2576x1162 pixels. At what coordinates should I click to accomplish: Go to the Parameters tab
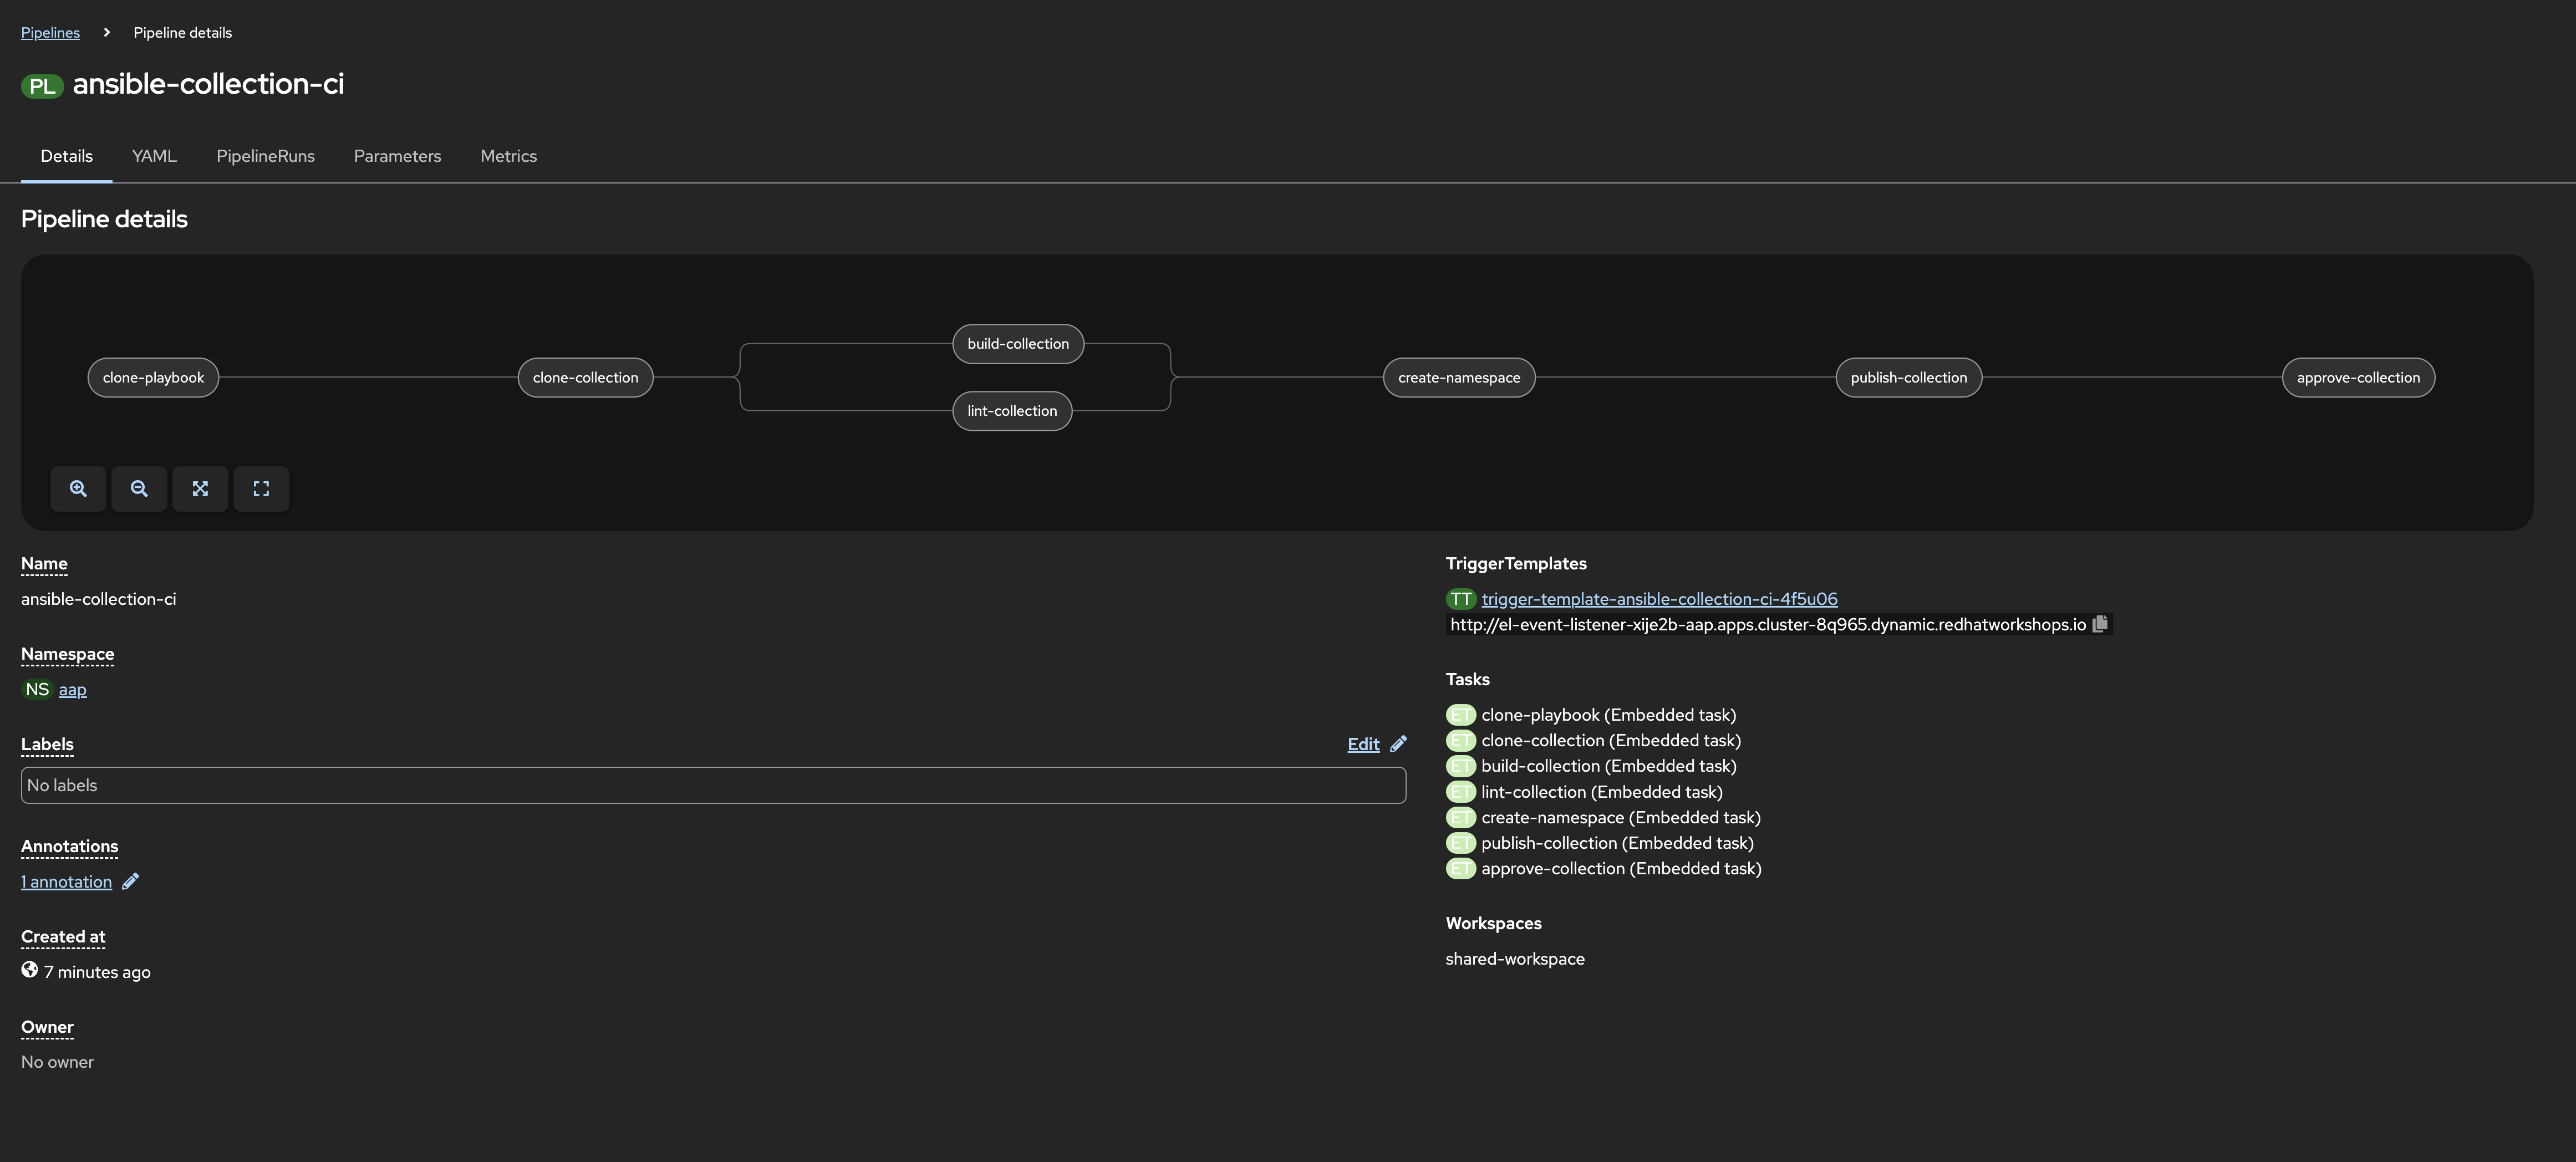397,156
